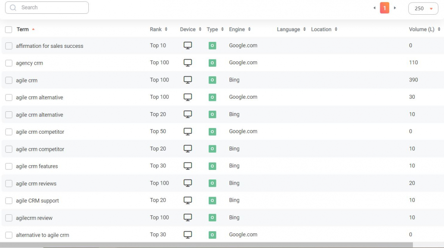Screen dimensions: 444x248
Task: Click the term agile crm reviews
Action: 36,184
